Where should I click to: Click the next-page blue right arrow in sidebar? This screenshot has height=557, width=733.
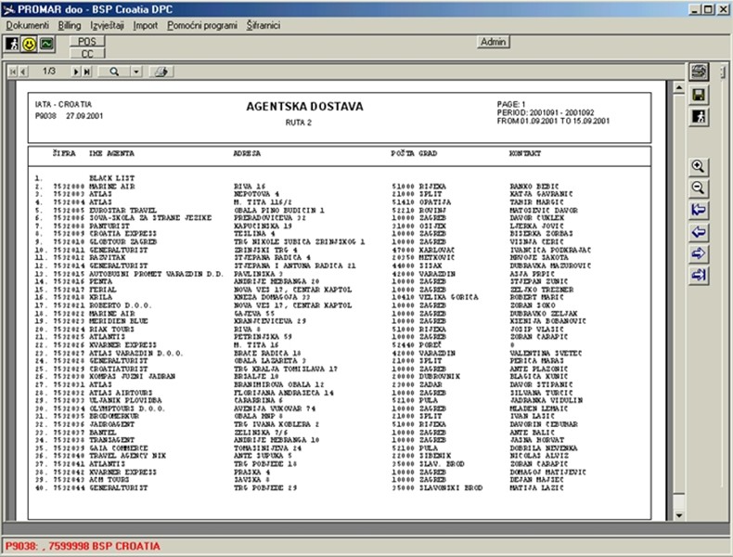[699, 253]
